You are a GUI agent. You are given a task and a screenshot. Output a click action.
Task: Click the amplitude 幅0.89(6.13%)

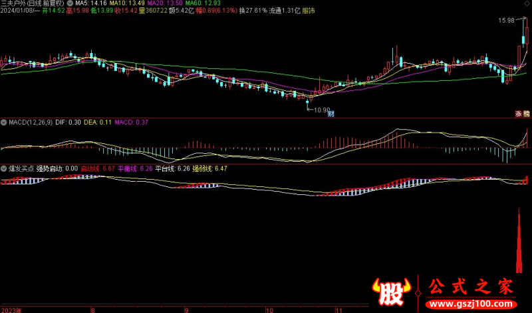[x=217, y=11]
